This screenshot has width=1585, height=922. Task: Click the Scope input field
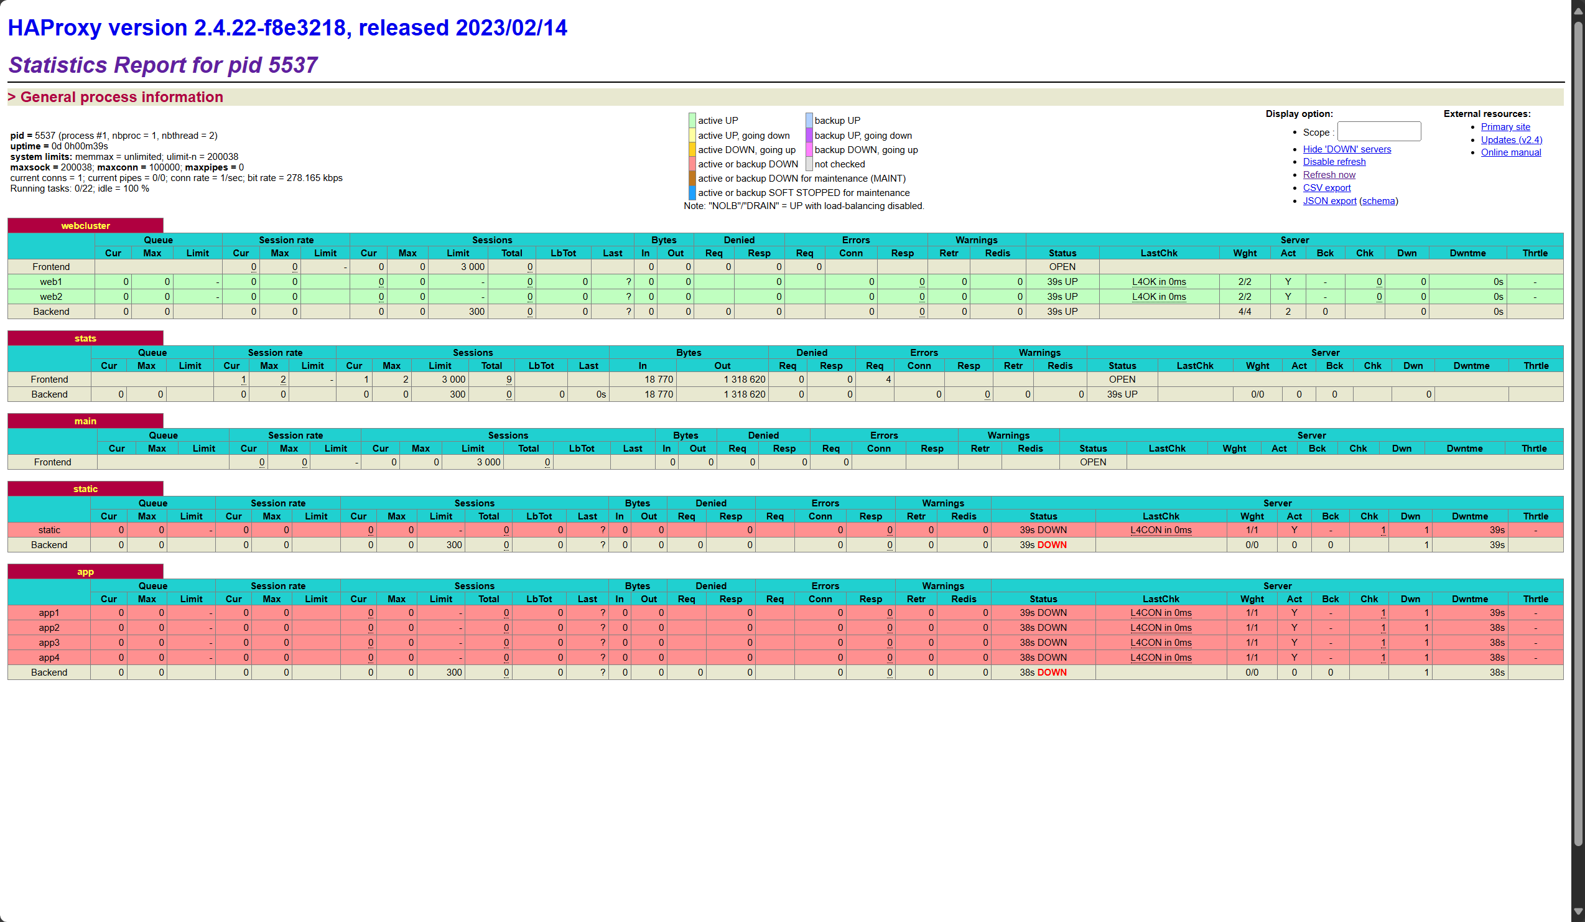pos(1378,131)
